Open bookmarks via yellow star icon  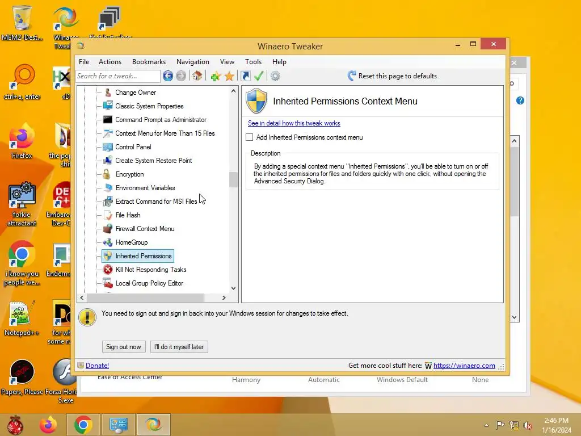coord(229,77)
